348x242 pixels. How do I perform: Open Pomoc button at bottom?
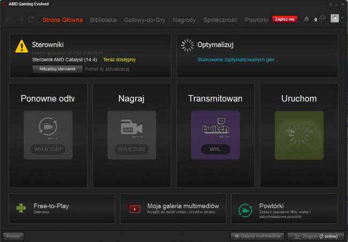(13, 237)
